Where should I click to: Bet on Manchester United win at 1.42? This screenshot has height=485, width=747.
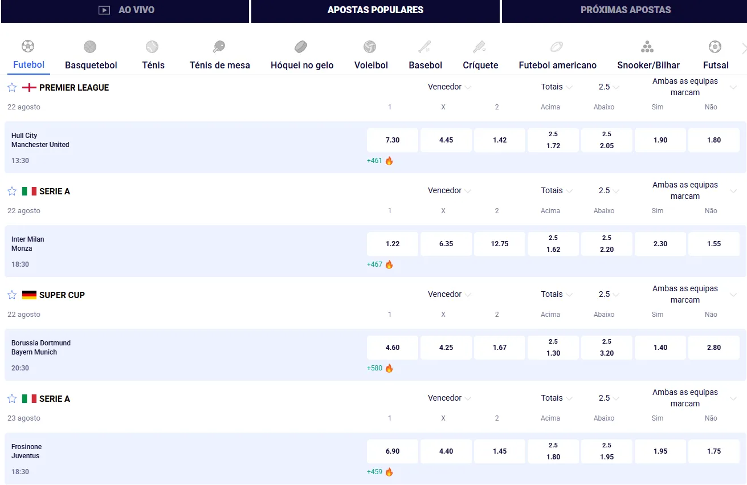500,140
